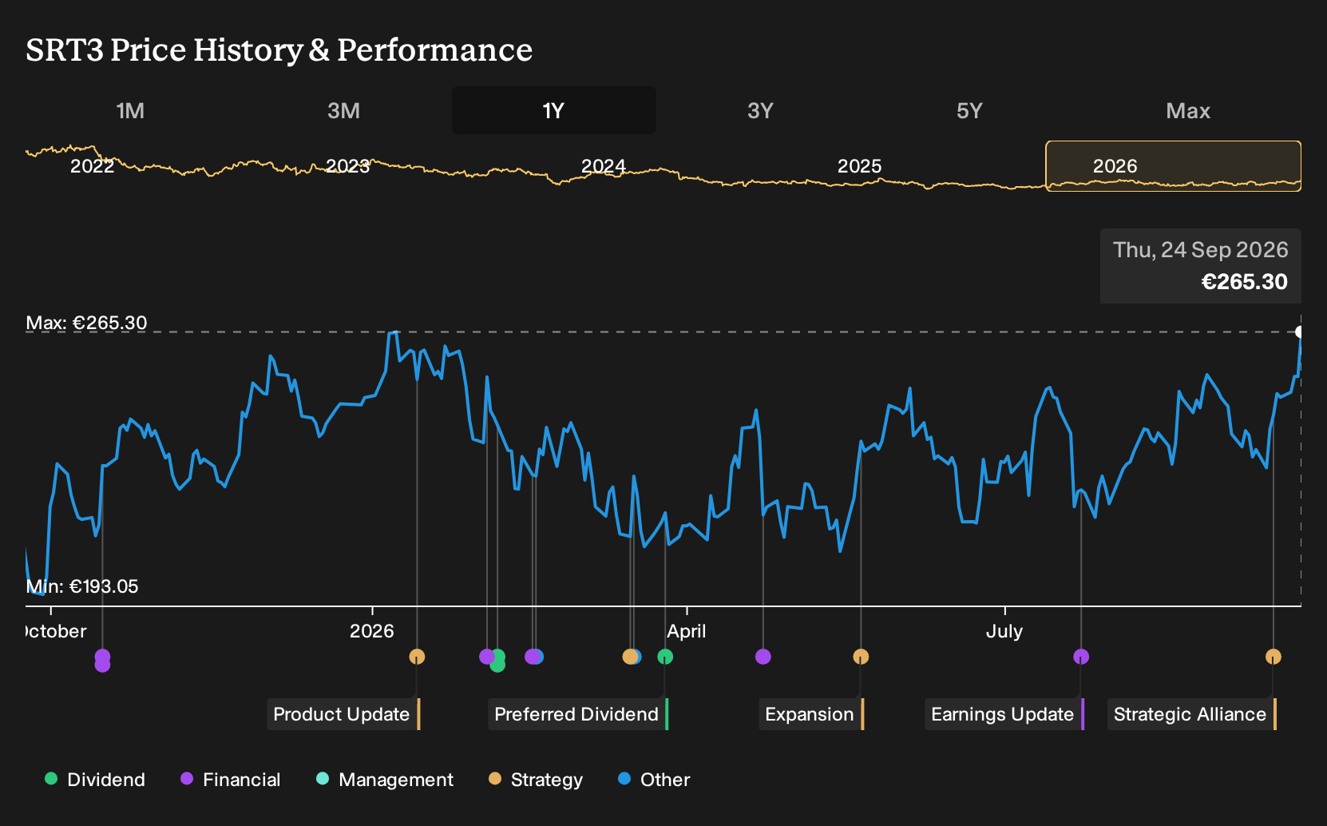This screenshot has width=1327, height=826.
Task: Click the orange Strategy legend dot
Action: (495, 778)
